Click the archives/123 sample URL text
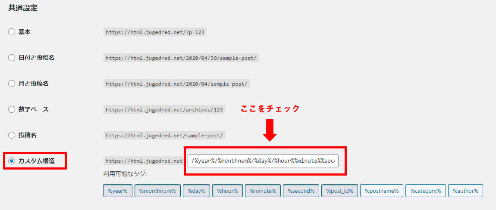This screenshot has width=496, height=210. [164, 110]
